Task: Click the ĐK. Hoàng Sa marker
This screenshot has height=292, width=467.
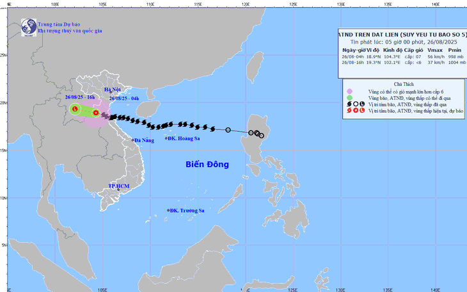Action: pos(166,138)
